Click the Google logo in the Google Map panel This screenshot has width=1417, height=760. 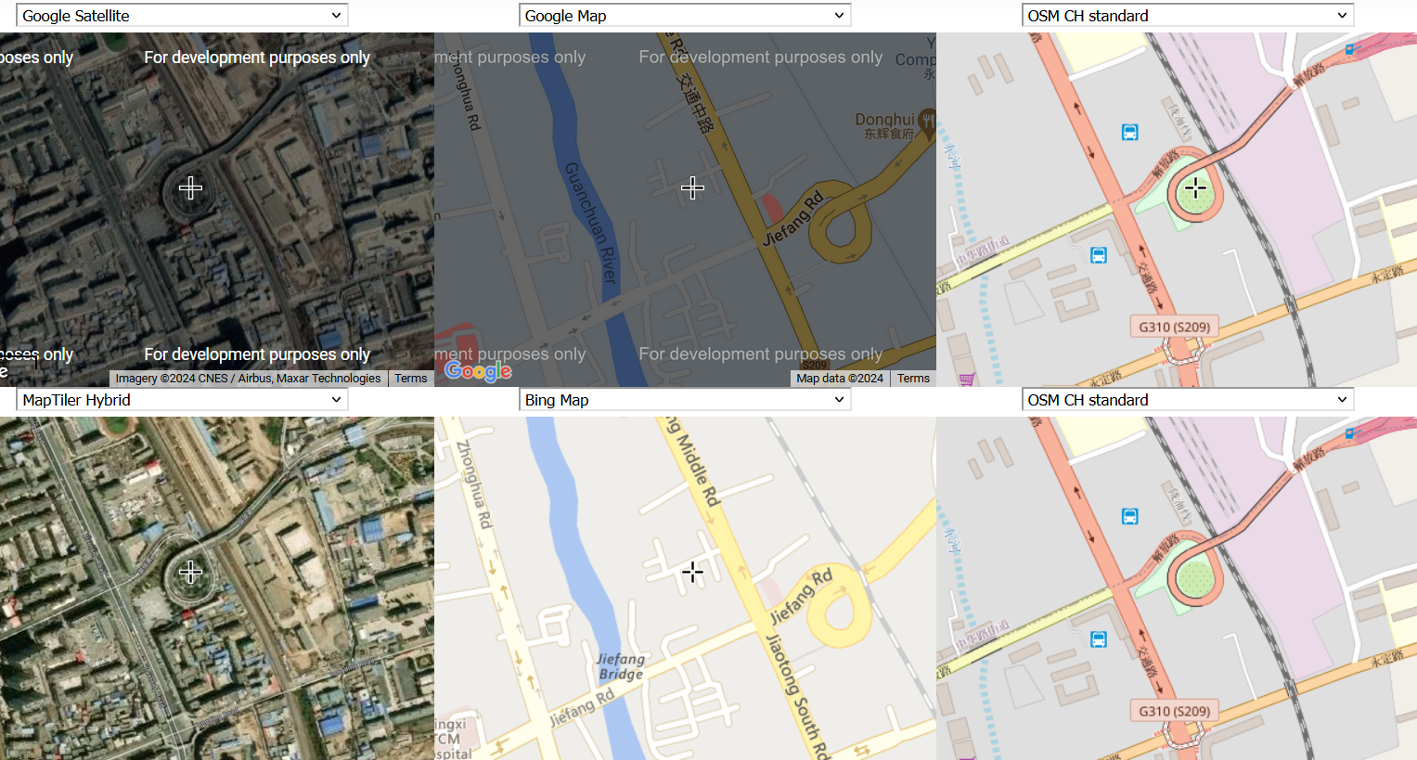(x=478, y=371)
